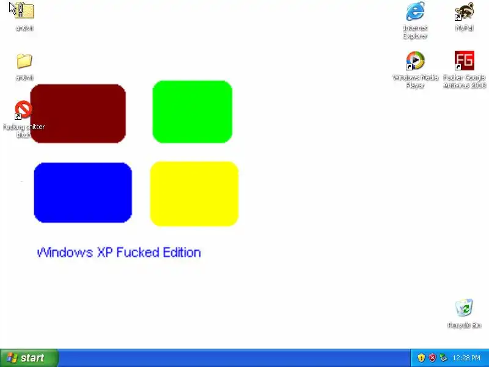Select the plain yellow antivii folder
The height and width of the screenshot is (367, 489).
(24, 61)
